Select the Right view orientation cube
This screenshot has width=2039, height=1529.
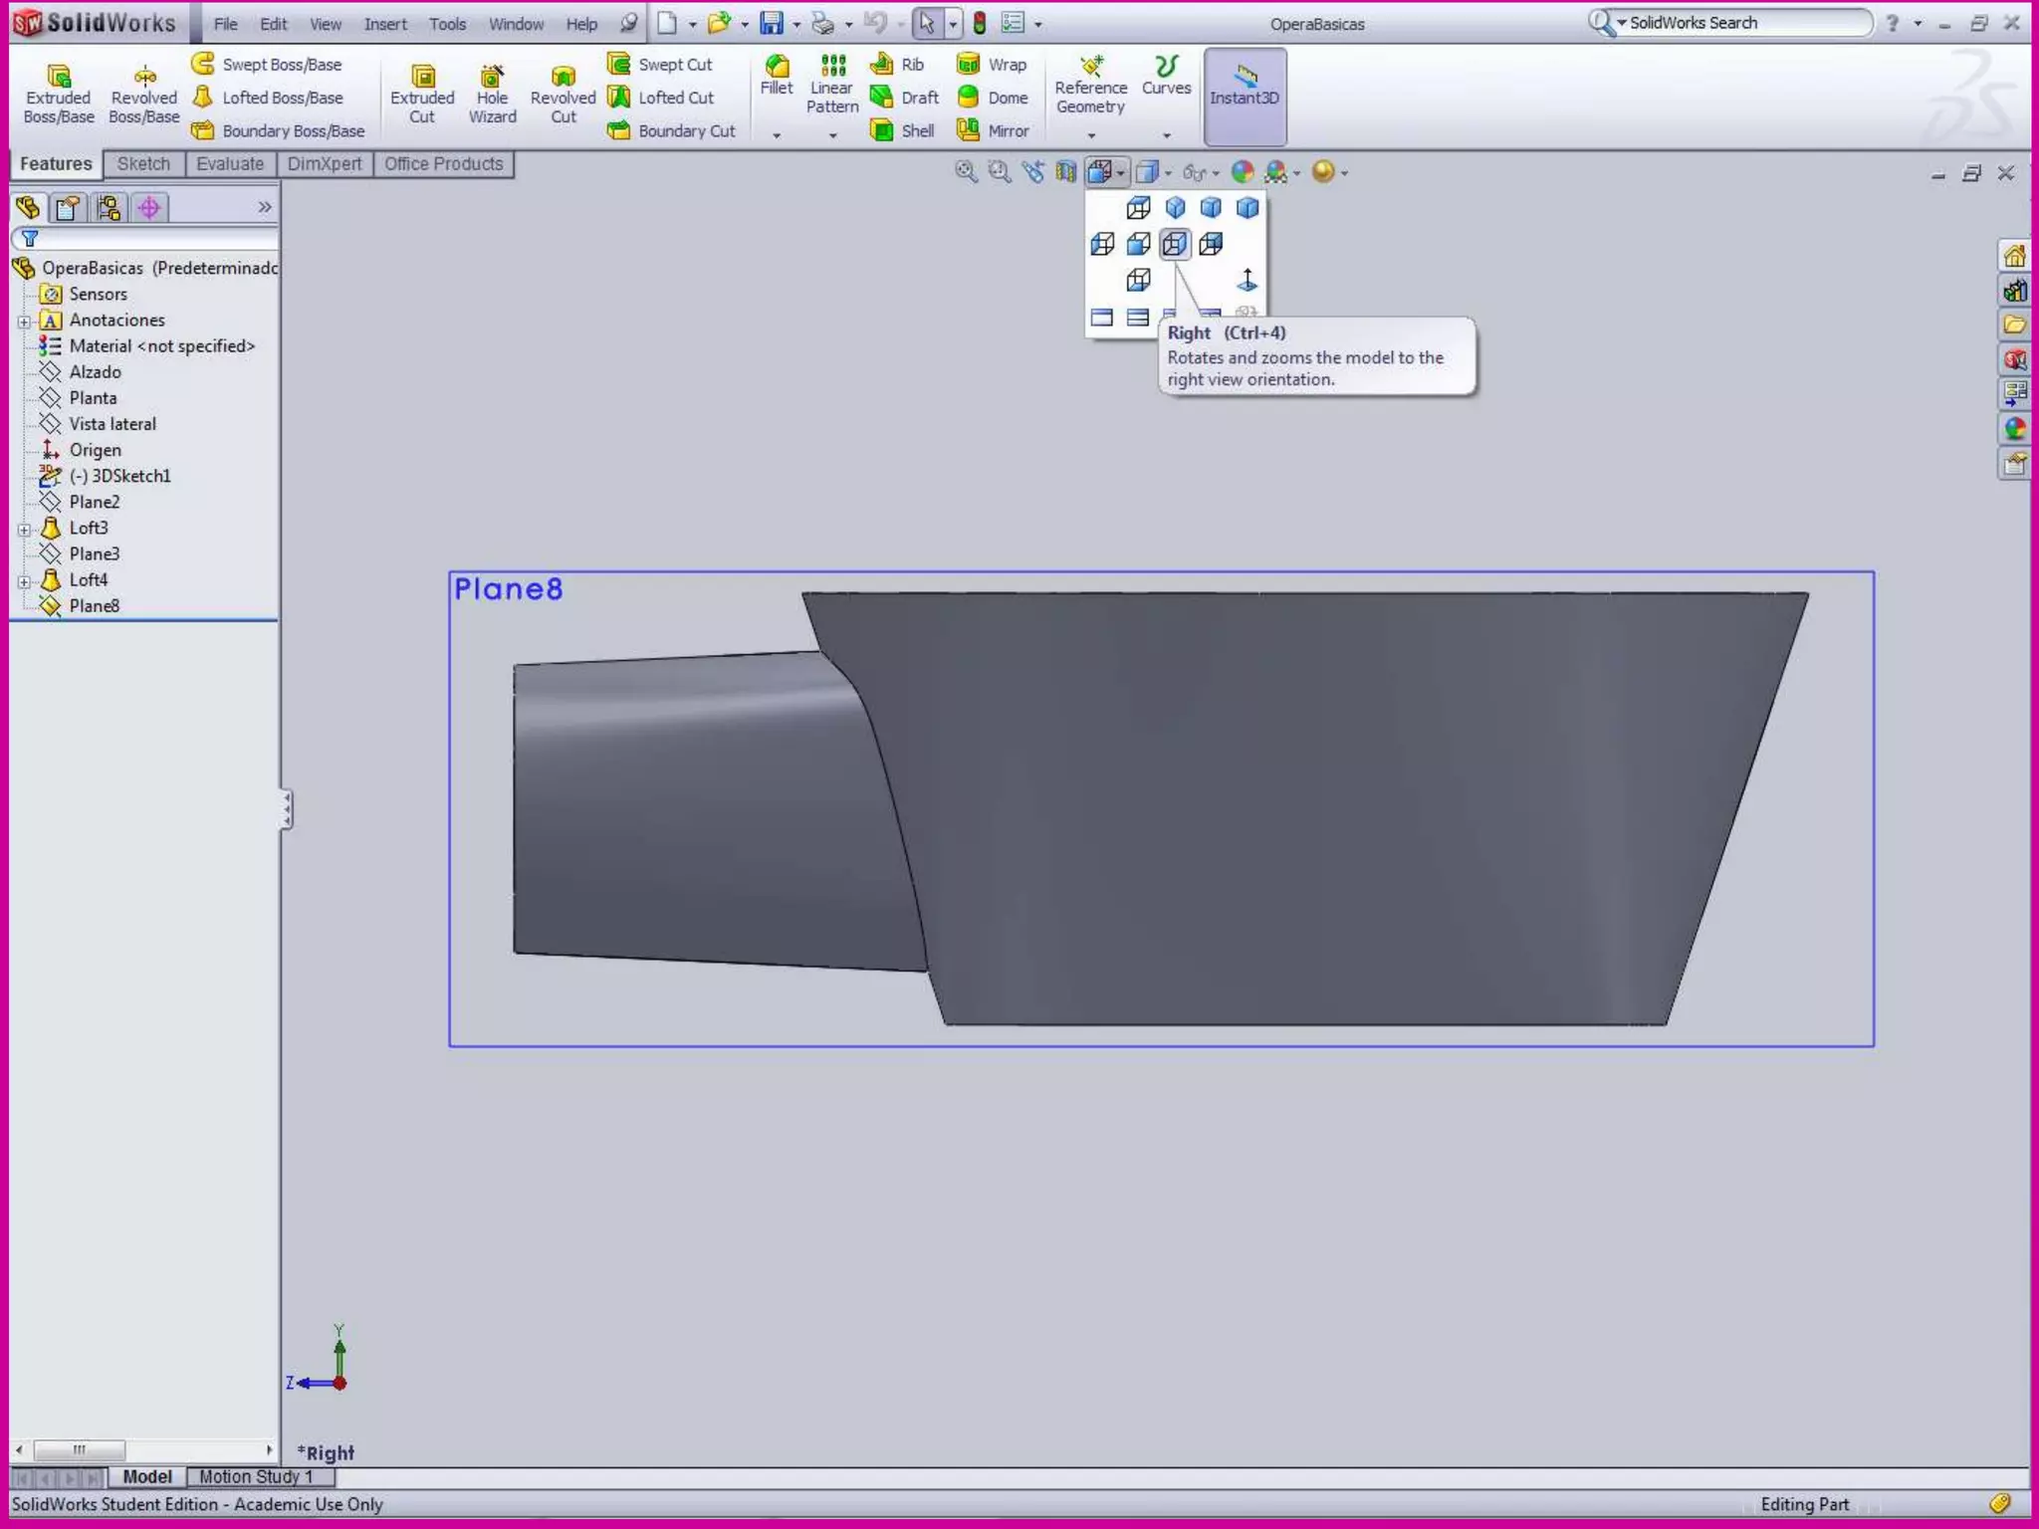click(x=1175, y=244)
